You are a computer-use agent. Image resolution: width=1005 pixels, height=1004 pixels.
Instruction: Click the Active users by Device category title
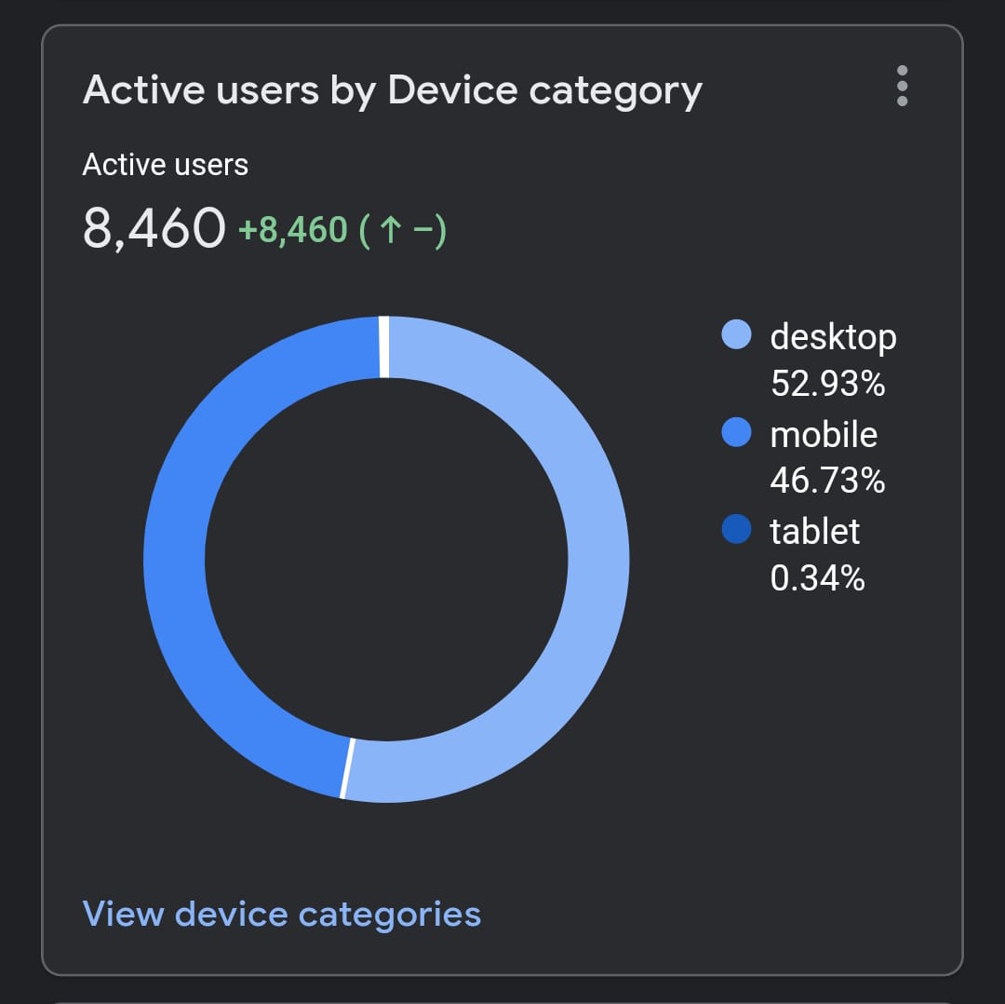click(392, 90)
